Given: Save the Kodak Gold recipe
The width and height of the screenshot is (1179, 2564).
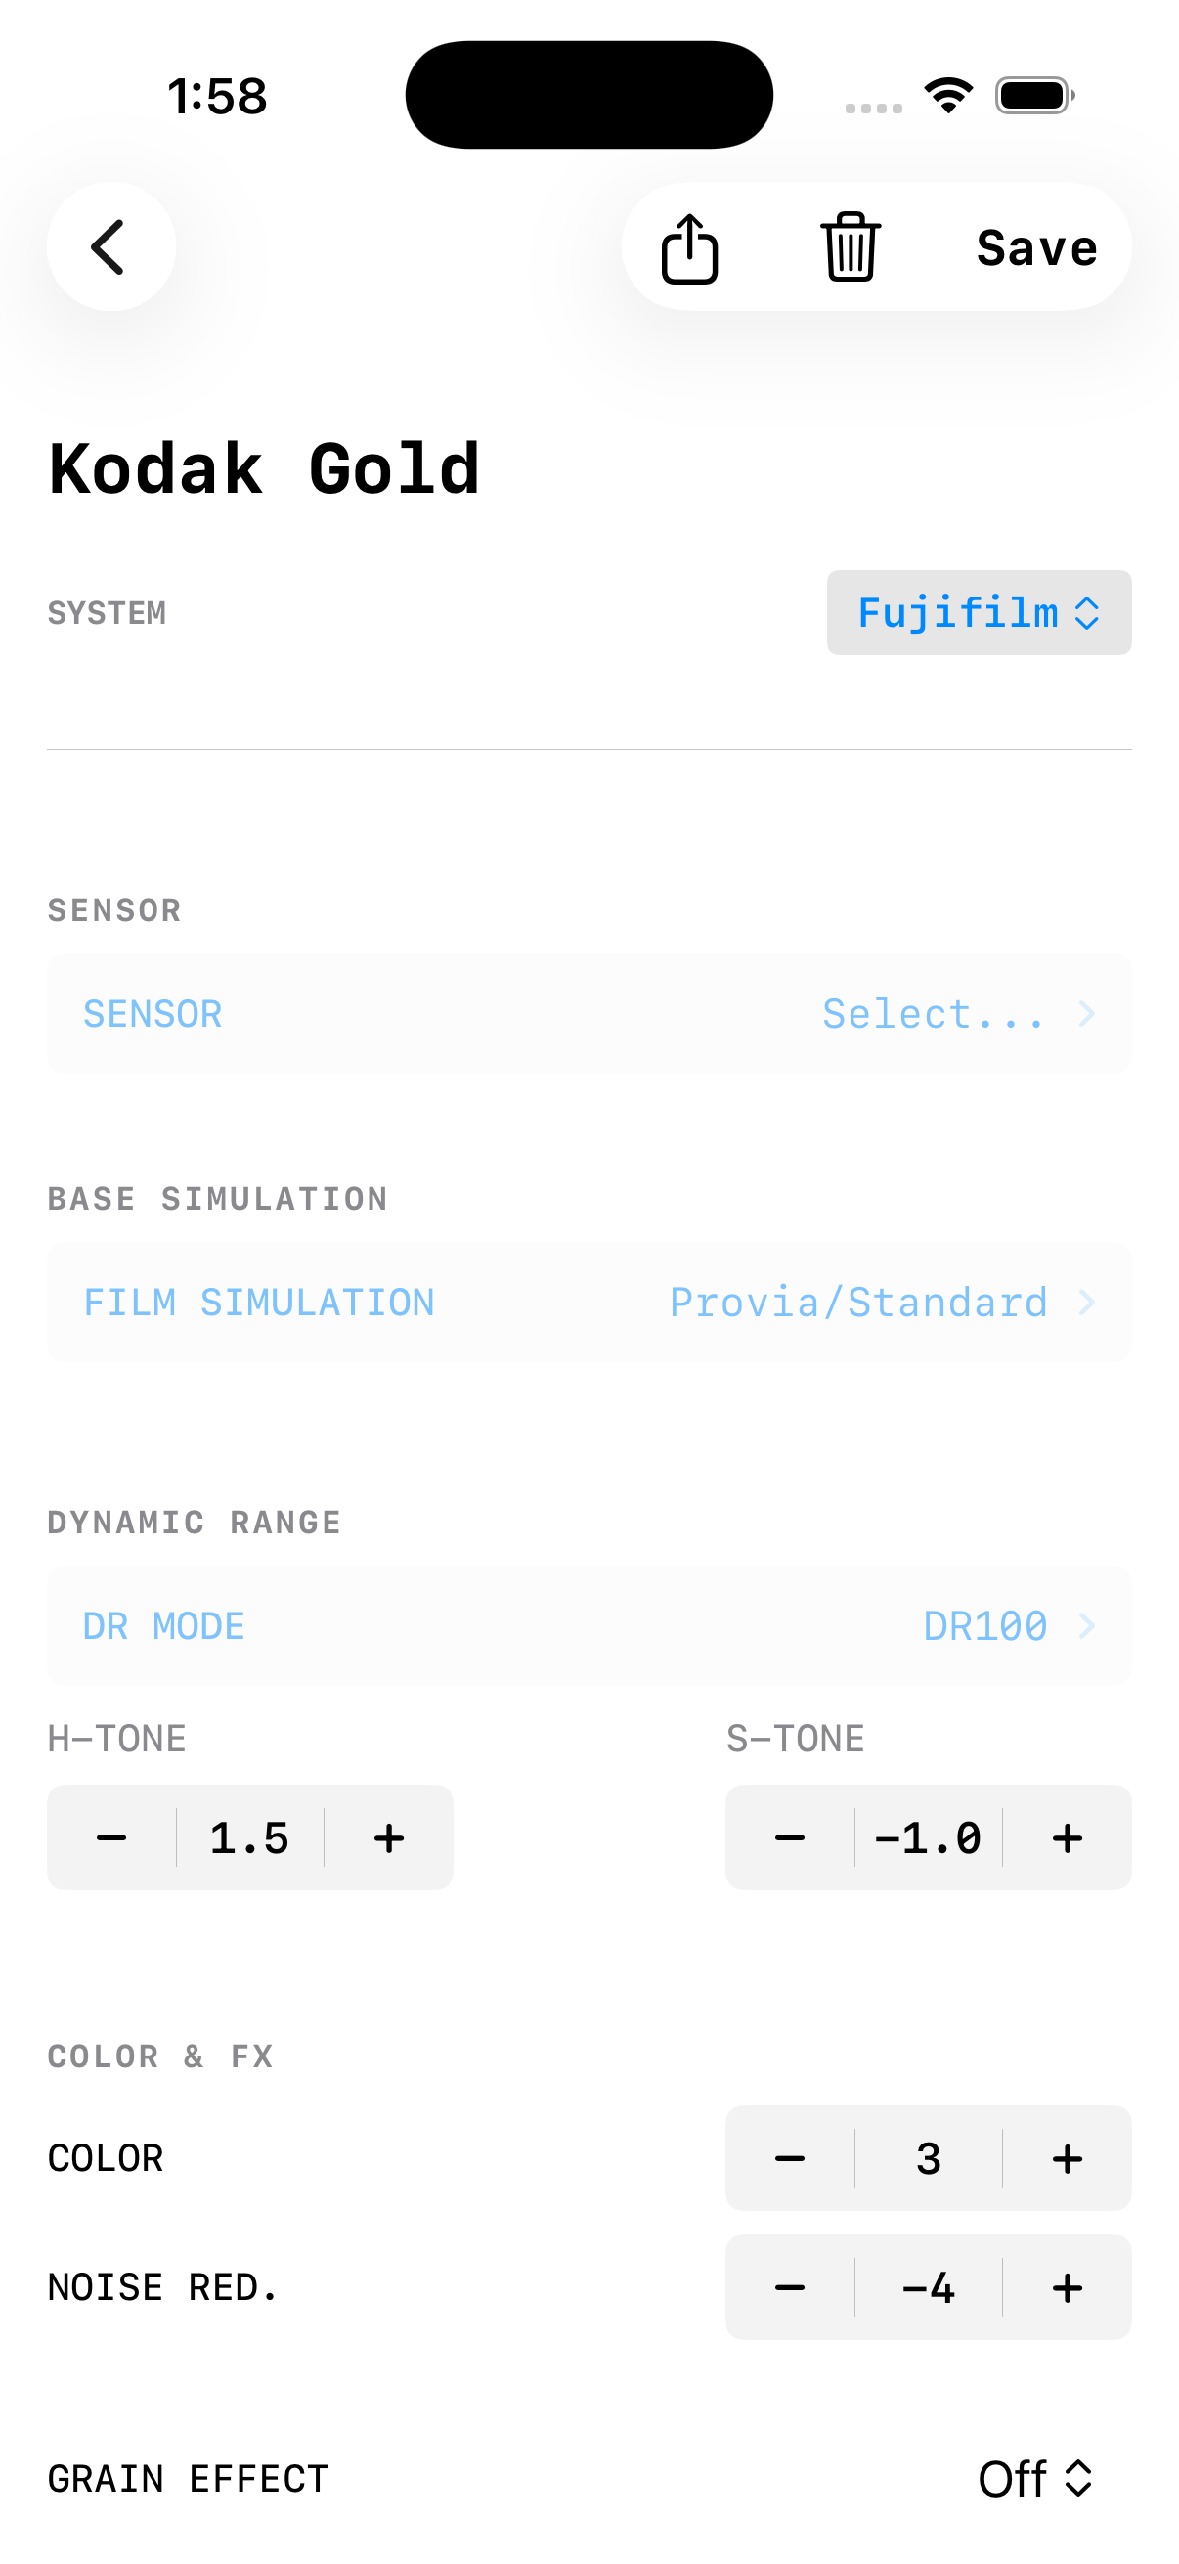Looking at the screenshot, I should pyautogui.click(x=1034, y=246).
